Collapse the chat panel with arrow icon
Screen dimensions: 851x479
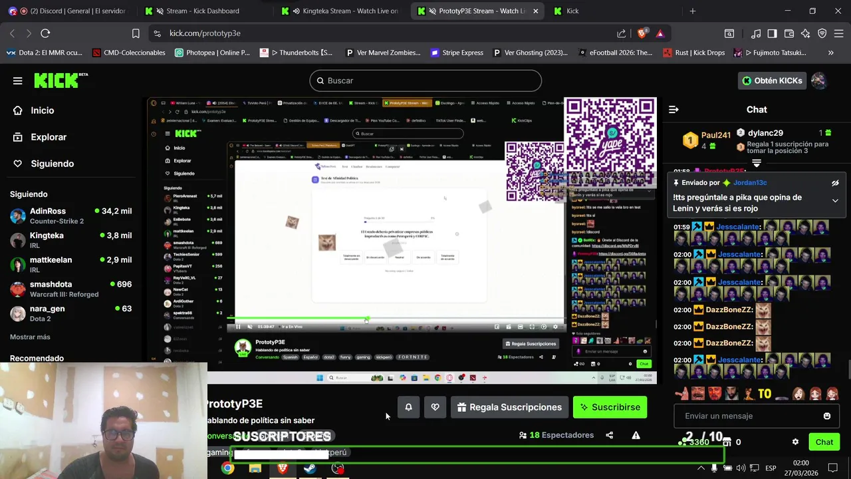click(673, 110)
